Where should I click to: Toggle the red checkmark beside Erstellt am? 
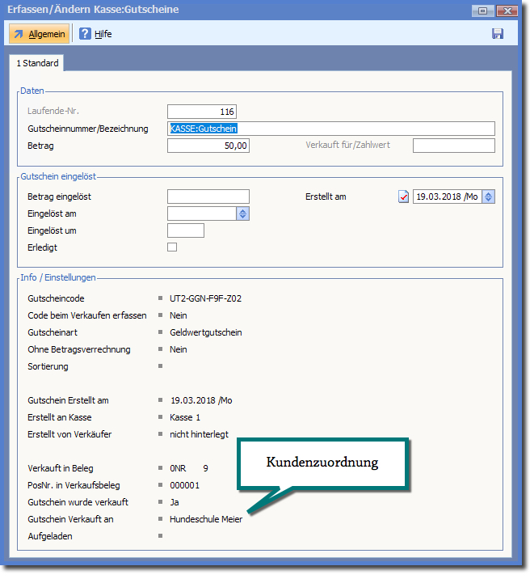pyautogui.click(x=404, y=197)
